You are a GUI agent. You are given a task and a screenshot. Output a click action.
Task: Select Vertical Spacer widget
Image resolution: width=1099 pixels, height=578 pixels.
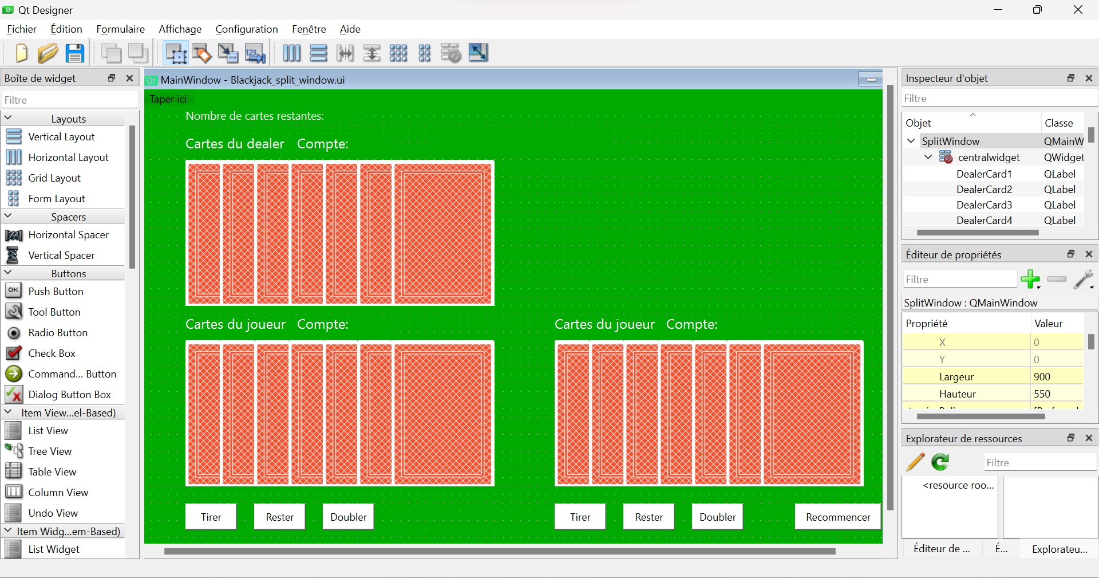pyautogui.click(x=62, y=255)
